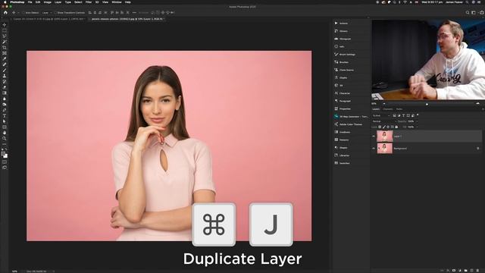Select the Path Selection tool
Viewport: 485px width, 273px height.
pyautogui.click(x=5, y=121)
